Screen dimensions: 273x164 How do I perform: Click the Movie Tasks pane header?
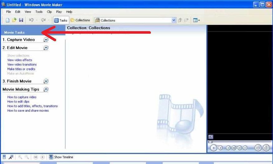[x=33, y=31]
